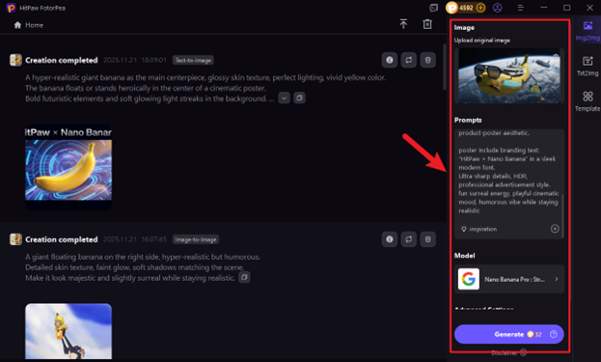Click the Text-to-Image tag label

[x=193, y=60]
